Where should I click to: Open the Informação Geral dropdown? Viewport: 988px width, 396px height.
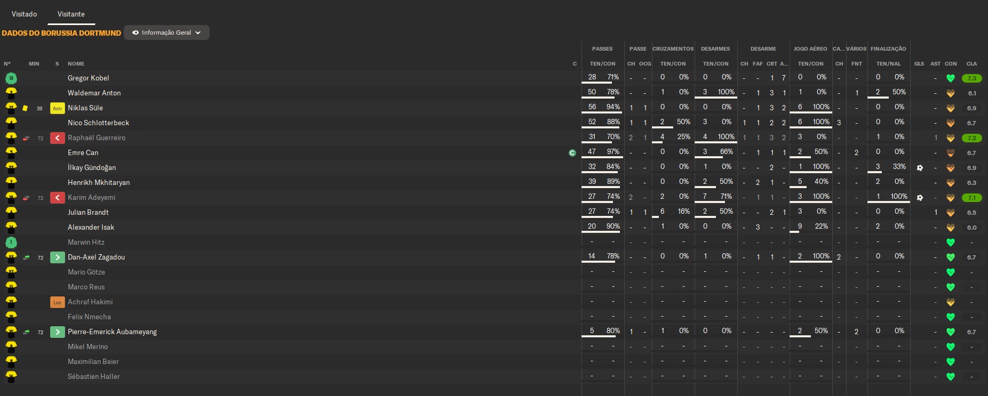[166, 33]
